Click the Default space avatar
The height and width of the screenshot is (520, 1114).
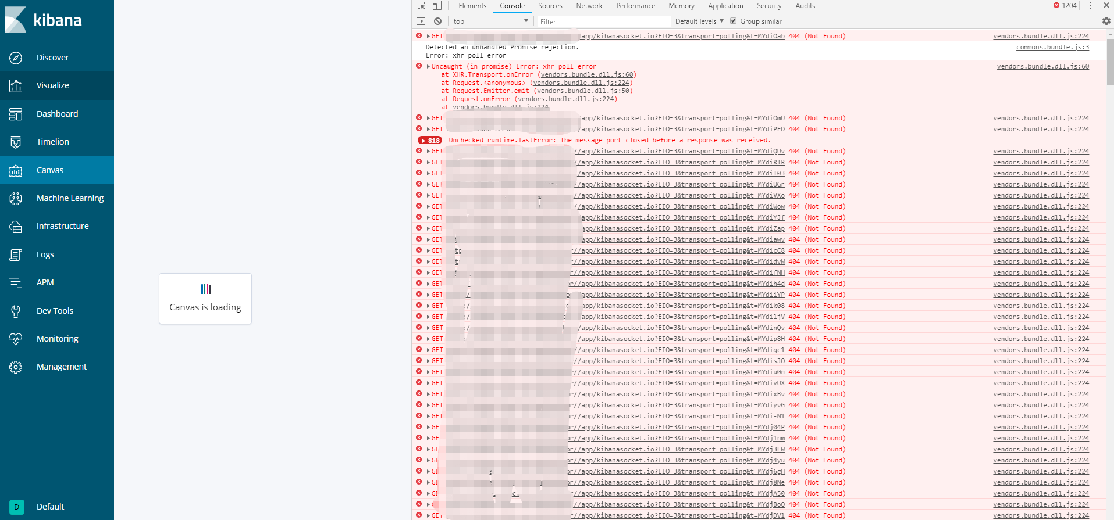pyautogui.click(x=16, y=507)
